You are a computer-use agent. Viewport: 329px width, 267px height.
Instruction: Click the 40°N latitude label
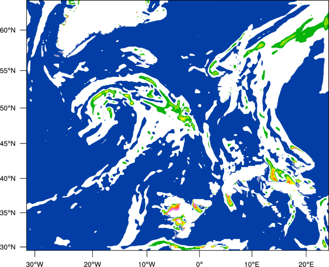[x=8, y=179]
